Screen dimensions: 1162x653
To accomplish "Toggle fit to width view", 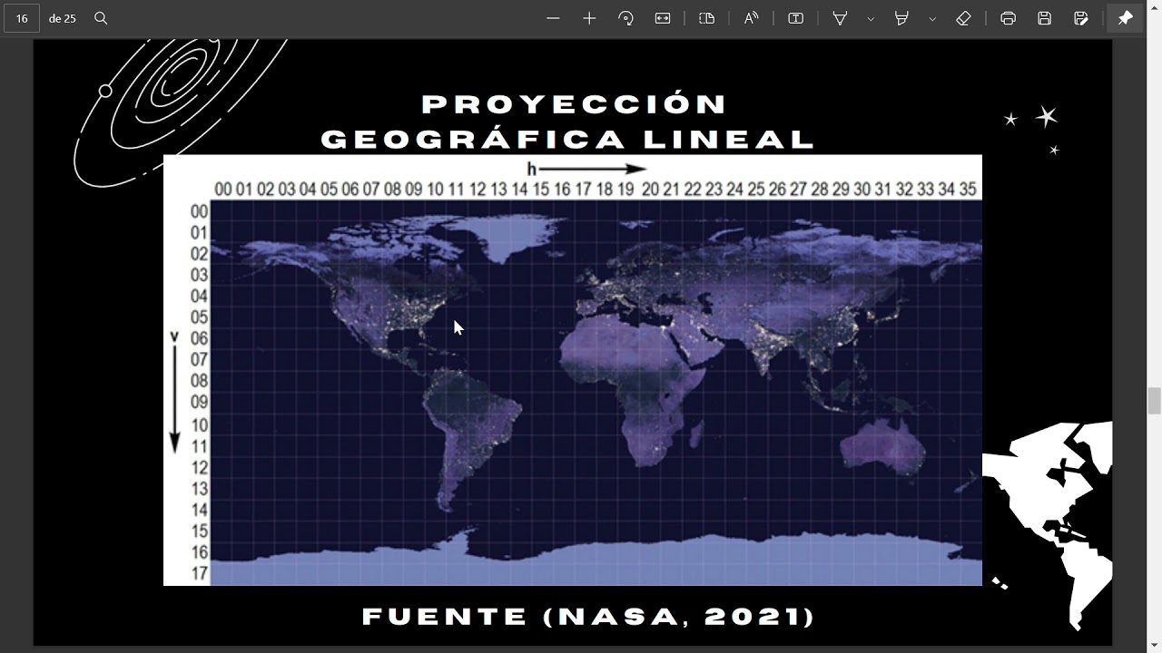I will point(663,18).
